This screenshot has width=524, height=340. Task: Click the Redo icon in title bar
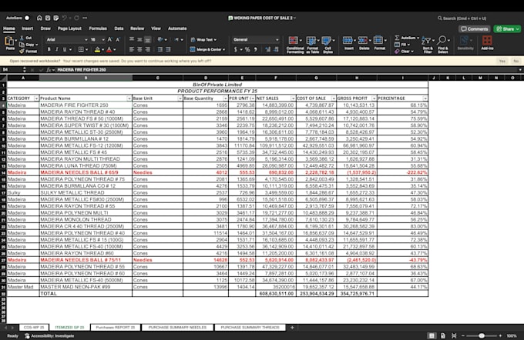click(x=76, y=18)
